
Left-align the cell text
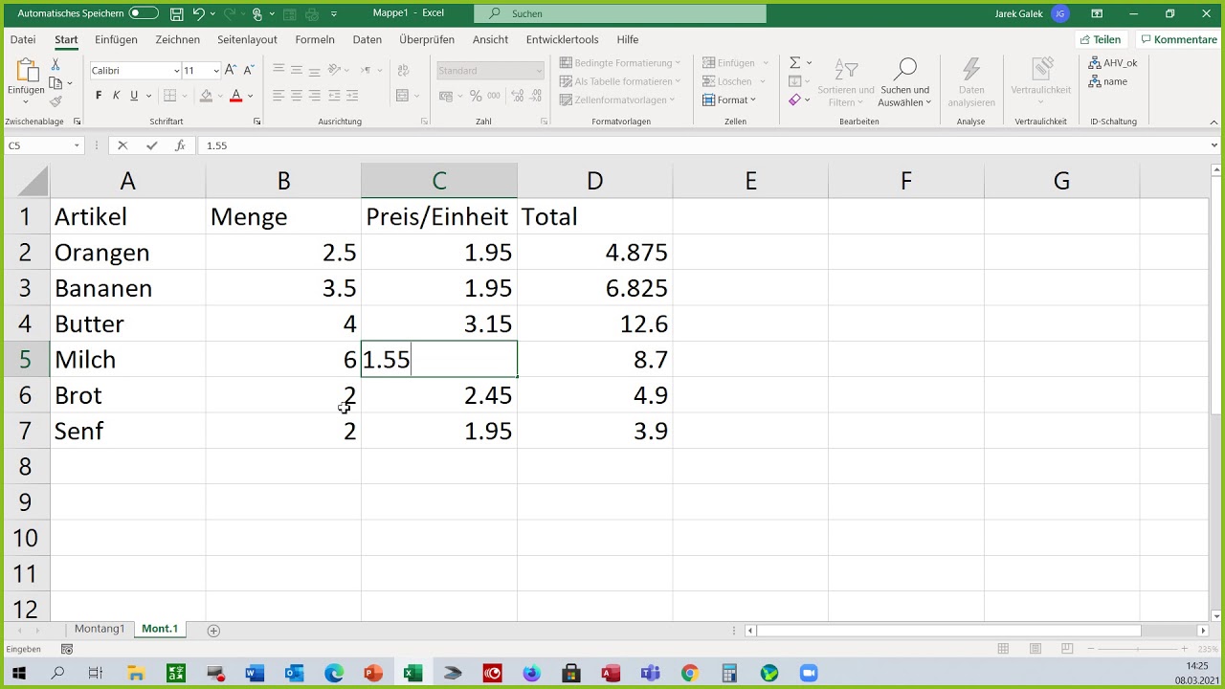click(x=278, y=96)
